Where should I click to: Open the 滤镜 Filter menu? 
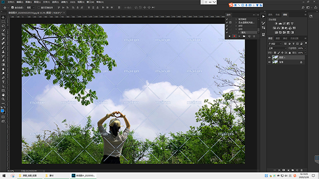64,2
